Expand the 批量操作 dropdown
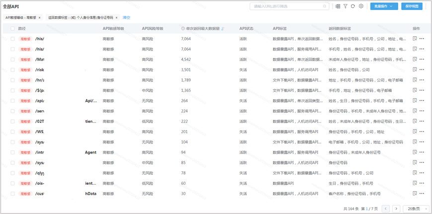This screenshot has height=214, width=432. [x=384, y=6]
